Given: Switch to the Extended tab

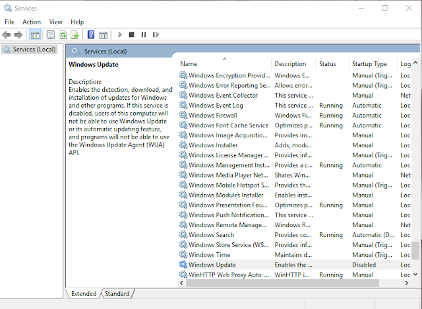Looking at the screenshot, I should pyautogui.click(x=84, y=294).
